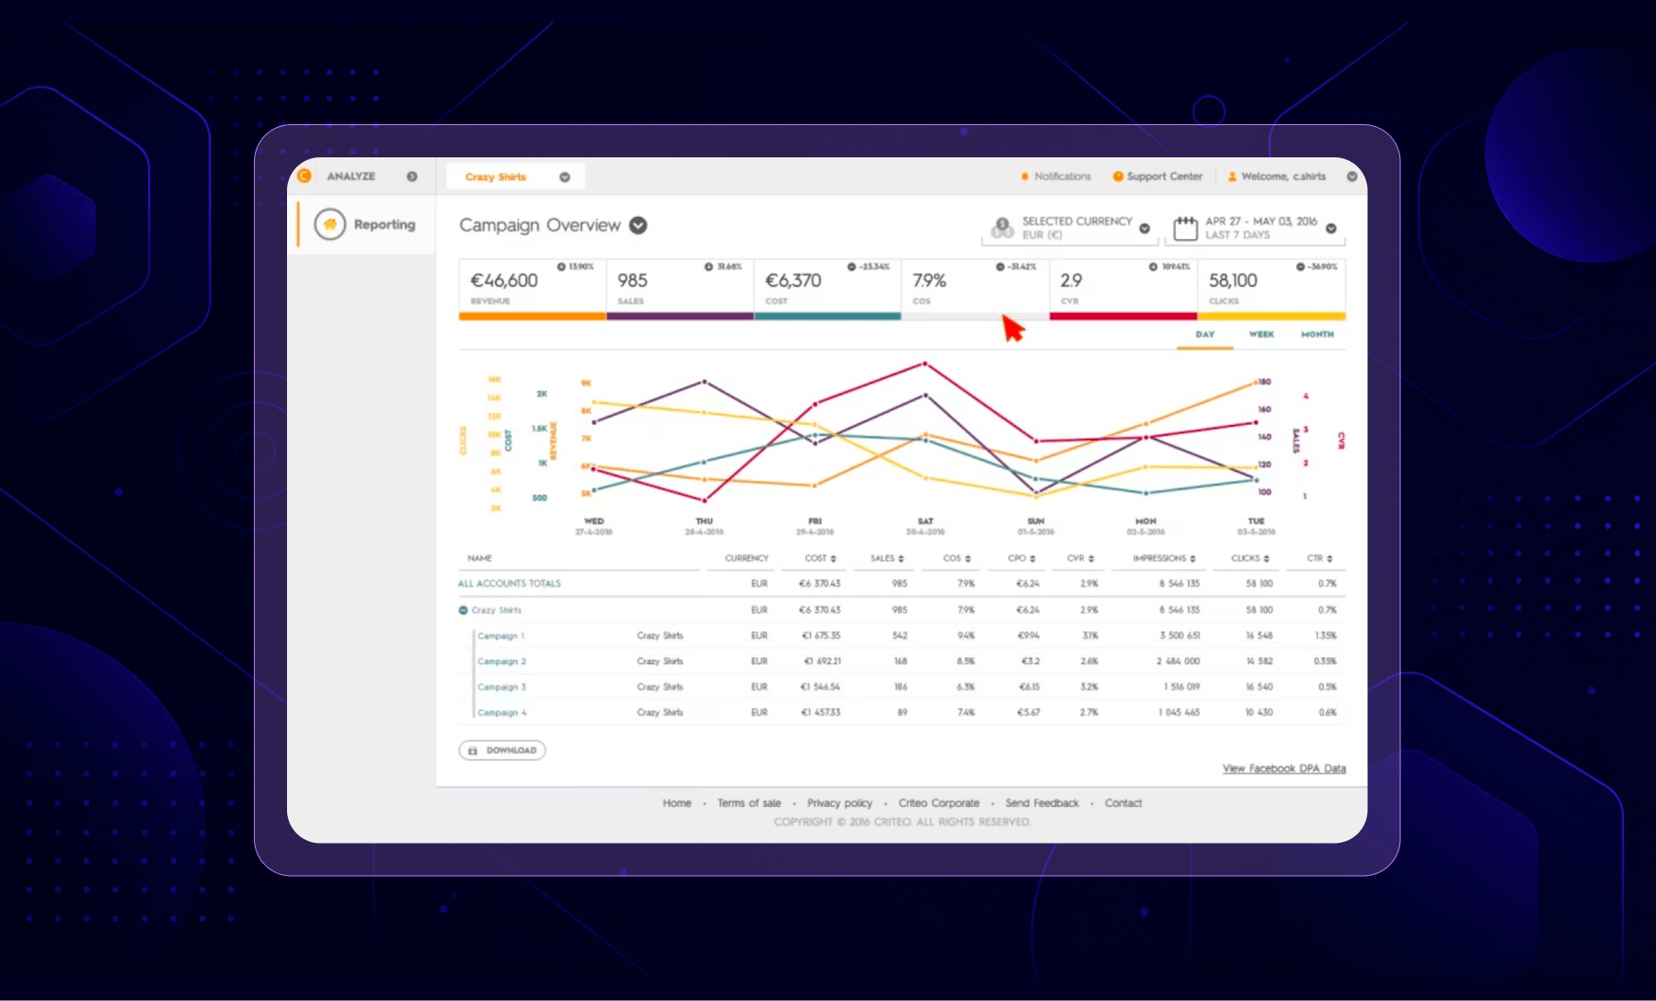Click the Welcome, c.shirts user label

point(1277,177)
